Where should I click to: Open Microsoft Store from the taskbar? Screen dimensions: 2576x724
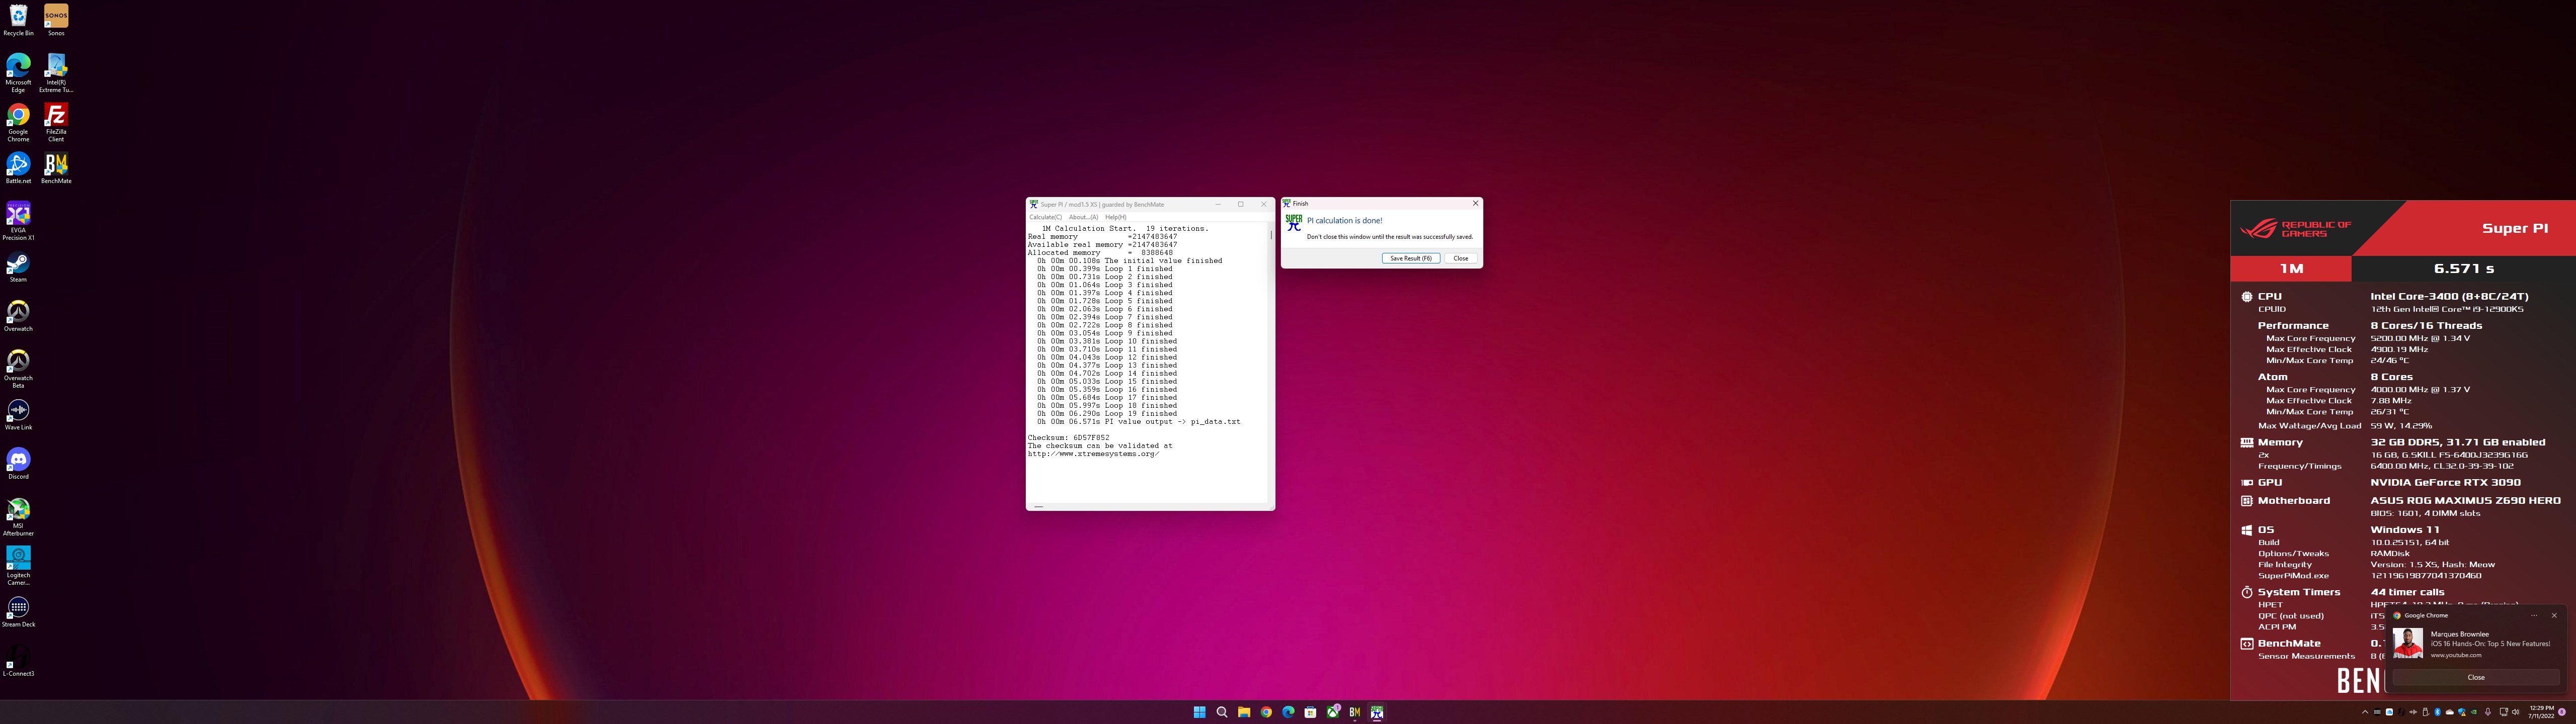(x=1310, y=712)
